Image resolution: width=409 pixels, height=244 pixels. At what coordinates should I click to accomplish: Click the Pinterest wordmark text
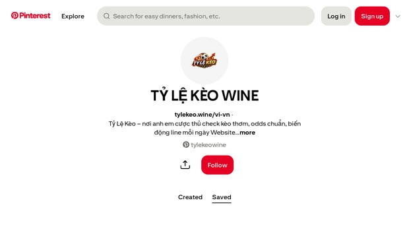[x=35, y=16]
